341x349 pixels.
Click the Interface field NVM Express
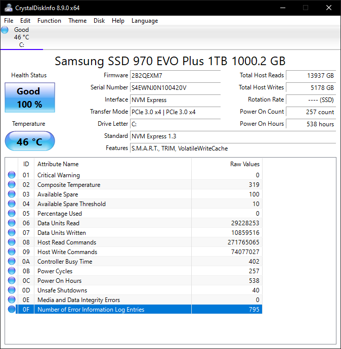(x=175, y=99)
